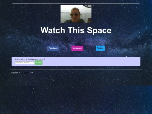Image resolution: width=152 pixels, height=114 pixels.
Task: Click the pink Instagram button
Action: 77,48
